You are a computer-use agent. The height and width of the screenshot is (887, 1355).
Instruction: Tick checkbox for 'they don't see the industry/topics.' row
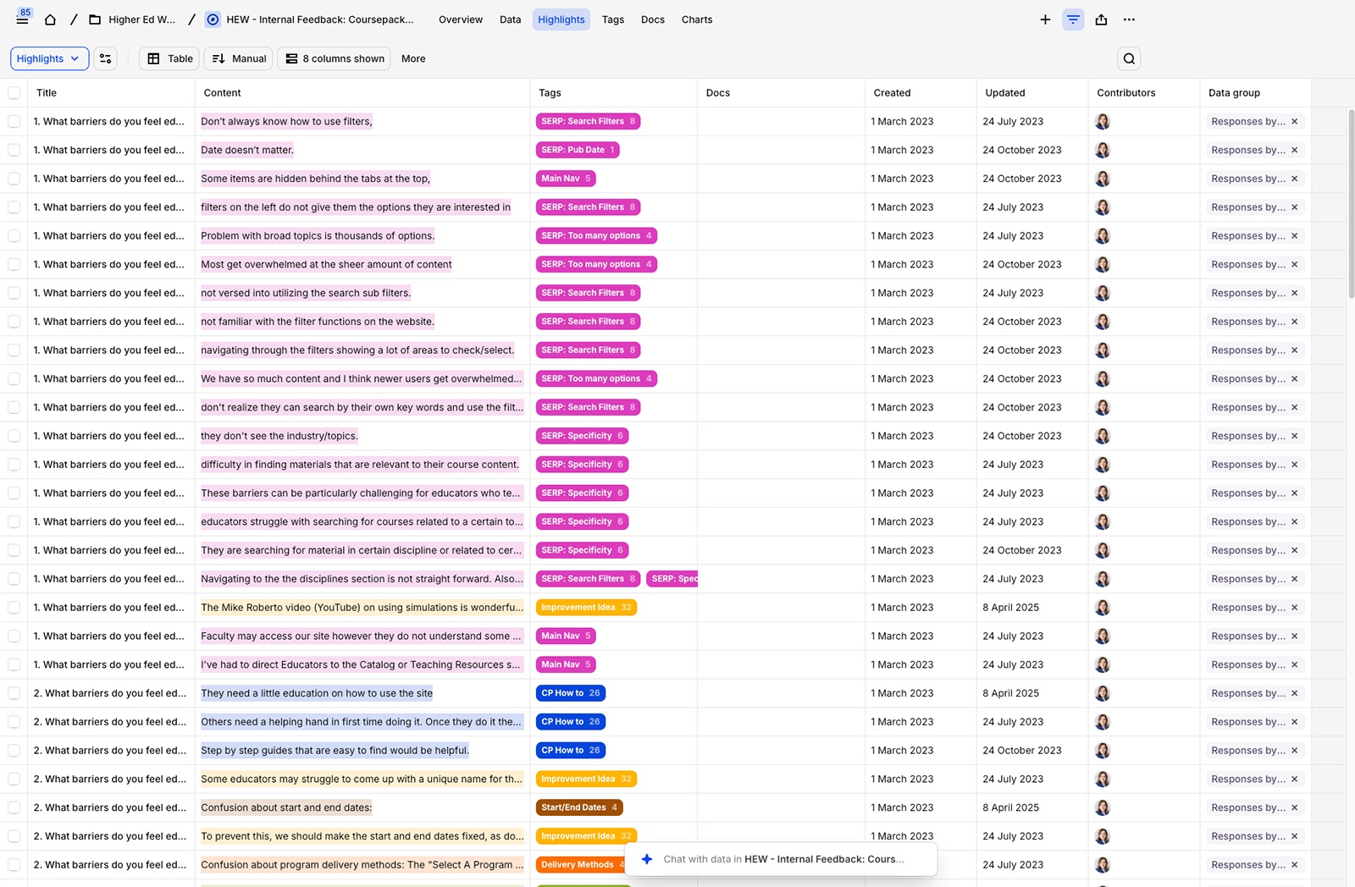pyautogui.click(x=14, y=436)
